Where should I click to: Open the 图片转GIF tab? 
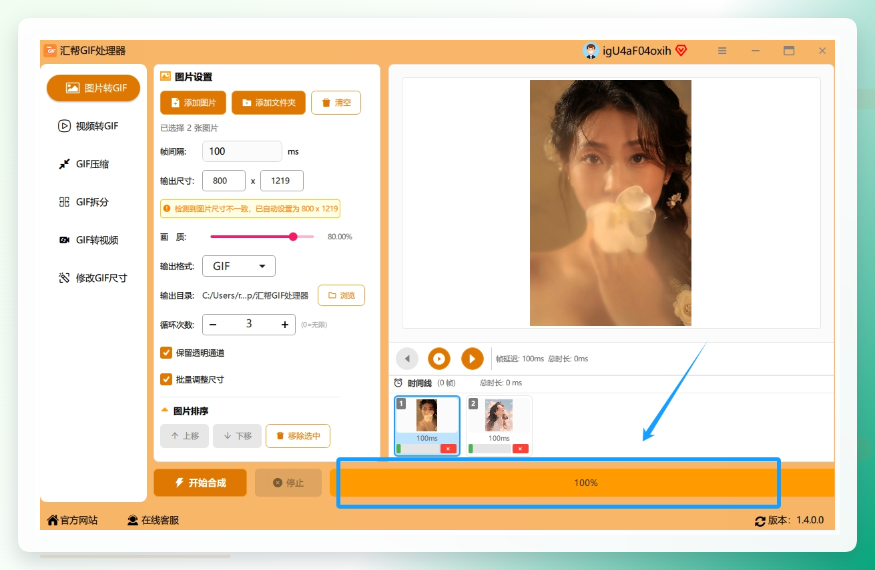click(x=93, y=88)
